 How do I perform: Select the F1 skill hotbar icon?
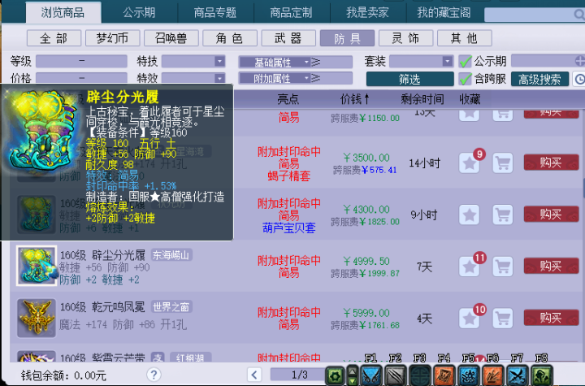click(371, 375)
